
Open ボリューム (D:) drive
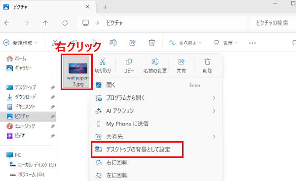27,175
